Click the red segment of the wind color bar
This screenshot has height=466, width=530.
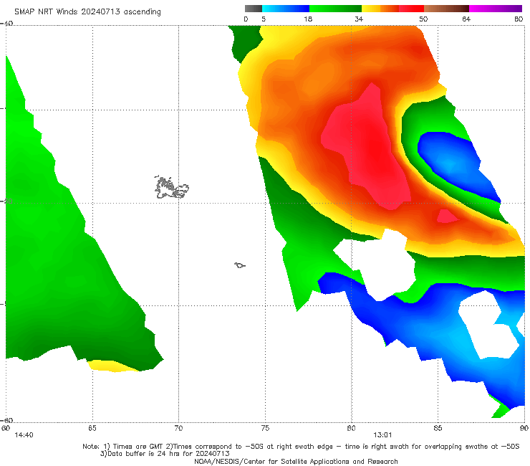pos(411,9)
